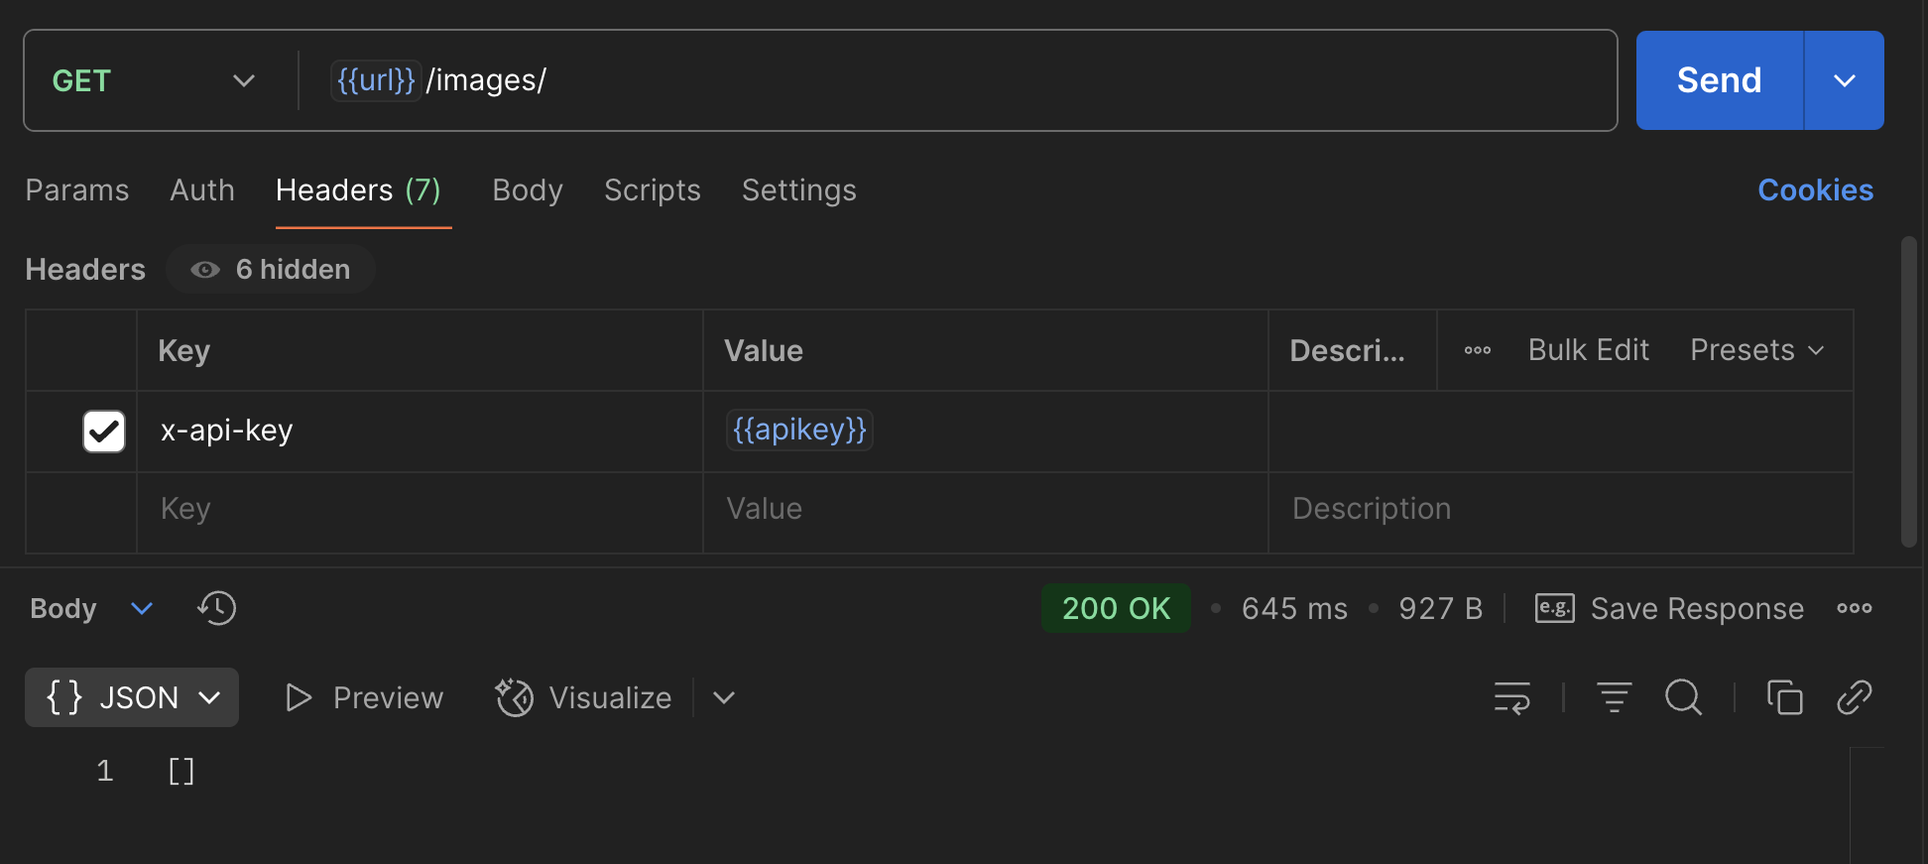Expand the Send button dropdown arrow
This screenshot has height=864, width=1928.
1844,80
